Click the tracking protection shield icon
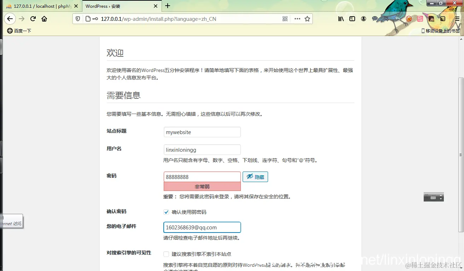 tap(78, 19)
